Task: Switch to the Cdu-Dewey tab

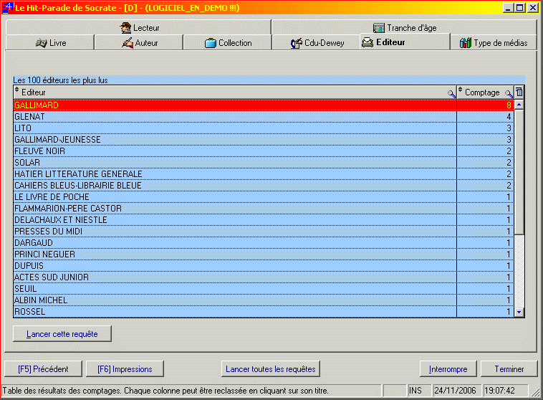Action: pos(316,42)
